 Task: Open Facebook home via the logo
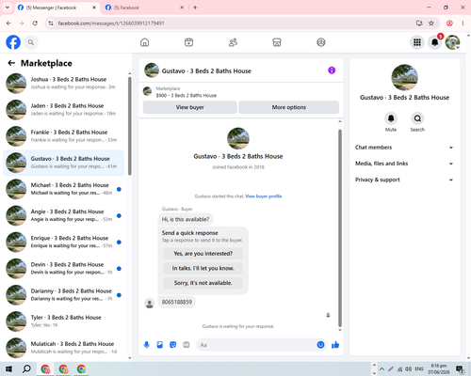13,42
